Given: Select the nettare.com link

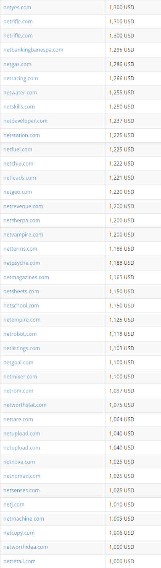Looking at the screenshot, I should coord(18,419).
